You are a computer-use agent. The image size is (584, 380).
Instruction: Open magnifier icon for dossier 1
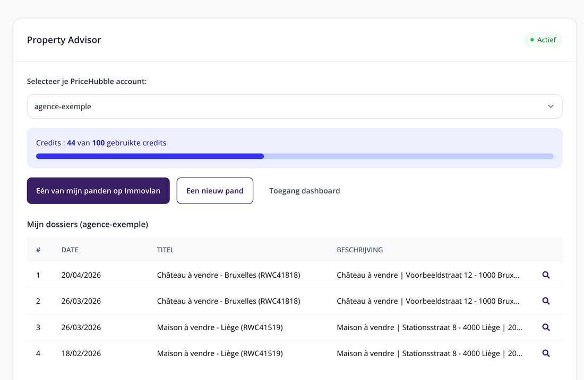tap(546, 275)
